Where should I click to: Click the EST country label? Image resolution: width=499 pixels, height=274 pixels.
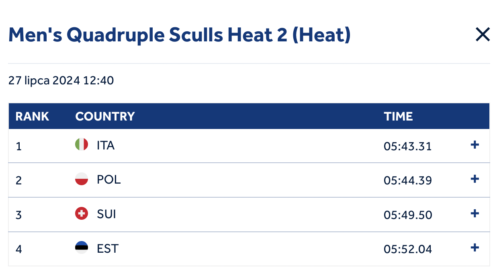(108, 248)
